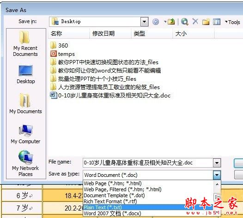Click the Delete X icon

tap(195, 21)
